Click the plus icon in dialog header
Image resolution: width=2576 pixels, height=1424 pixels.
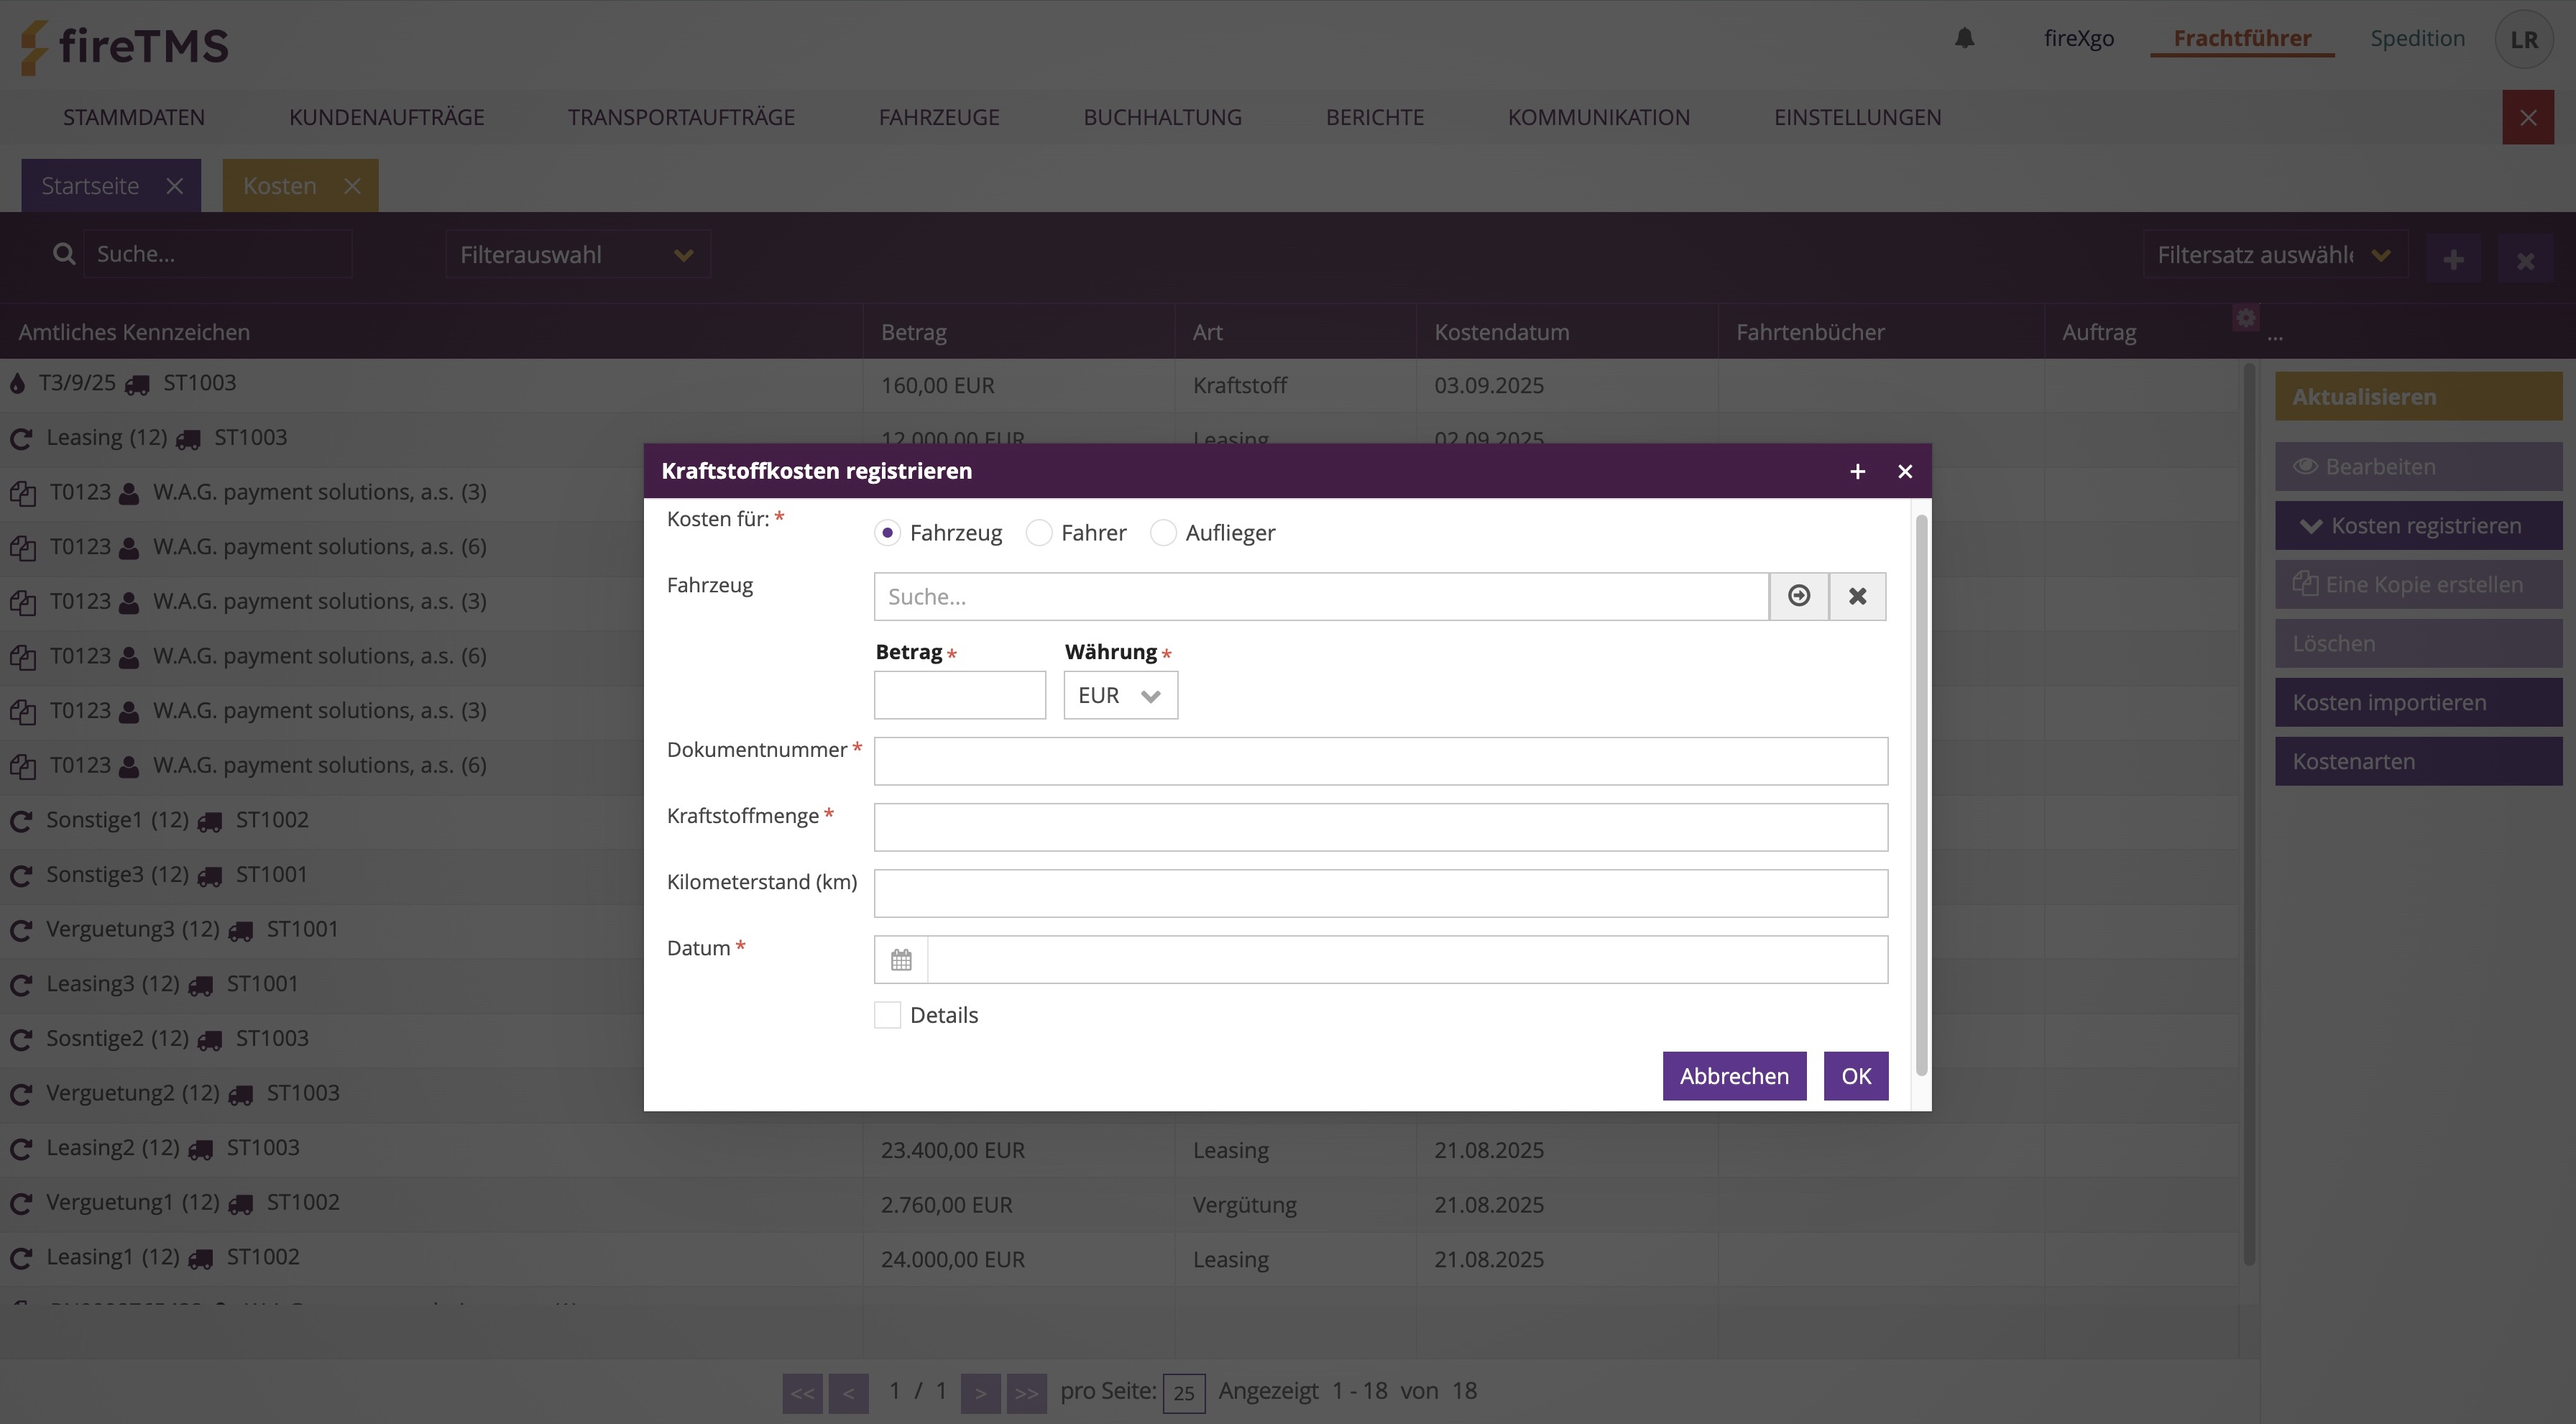pos(1857,471)
